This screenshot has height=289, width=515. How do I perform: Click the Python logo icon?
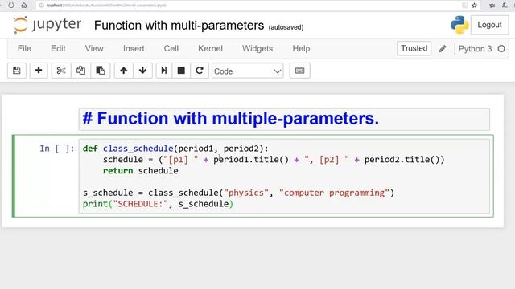coord(459,25)
